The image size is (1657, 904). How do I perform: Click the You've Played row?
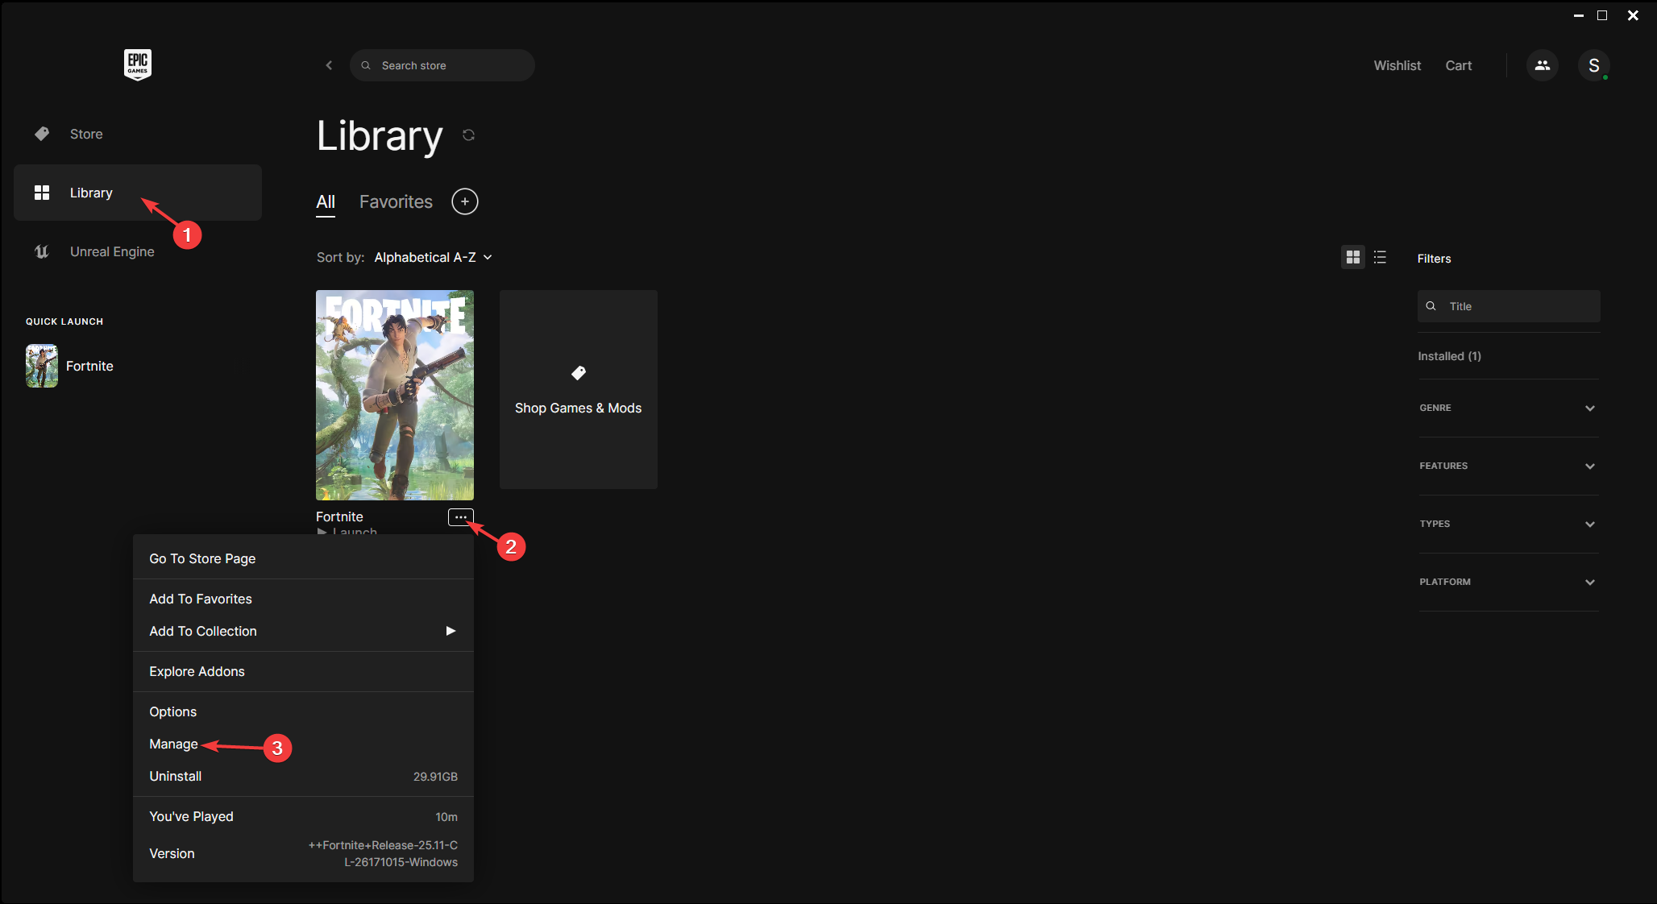[x=303, y=816]
